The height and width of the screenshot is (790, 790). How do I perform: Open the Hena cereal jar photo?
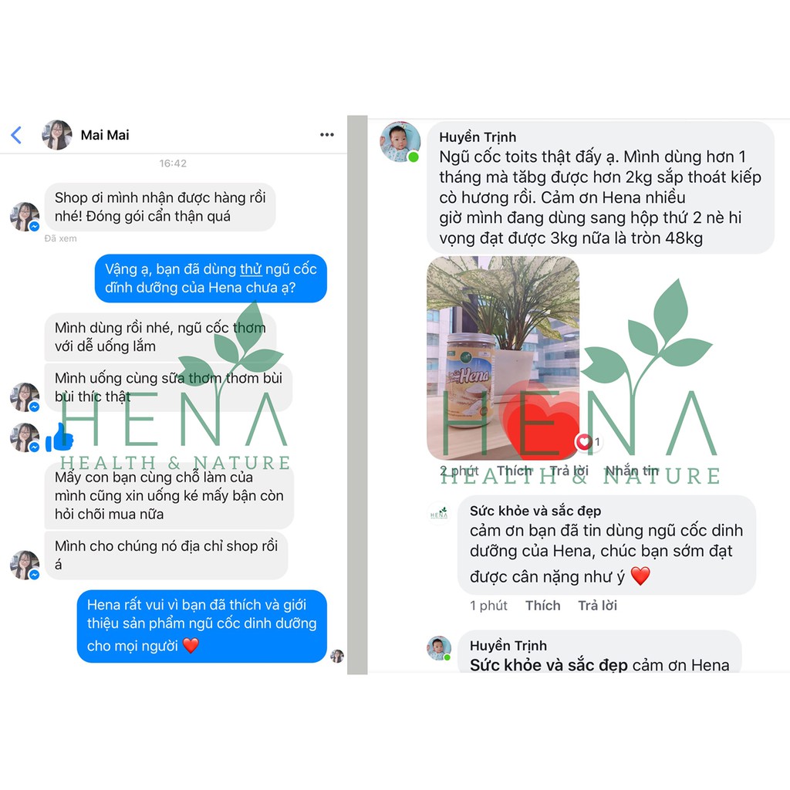[x=503, y=358]
